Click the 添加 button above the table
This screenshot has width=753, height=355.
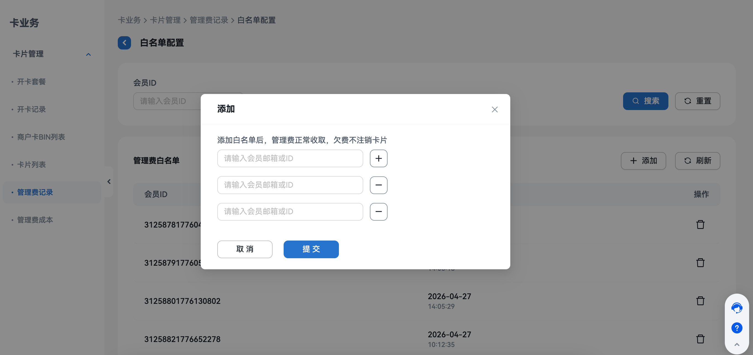(x=643, y=161)
